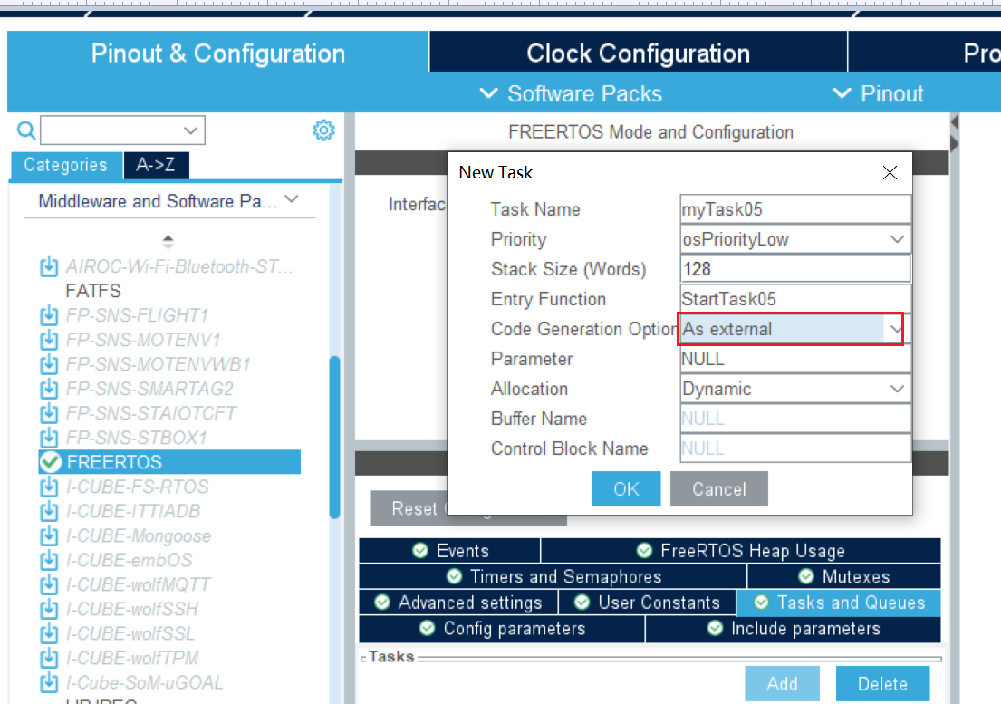The image size is (1001, 704).
Task: Click download icon beside FP-SNS-MOTENVWB1
Action: 49,364
